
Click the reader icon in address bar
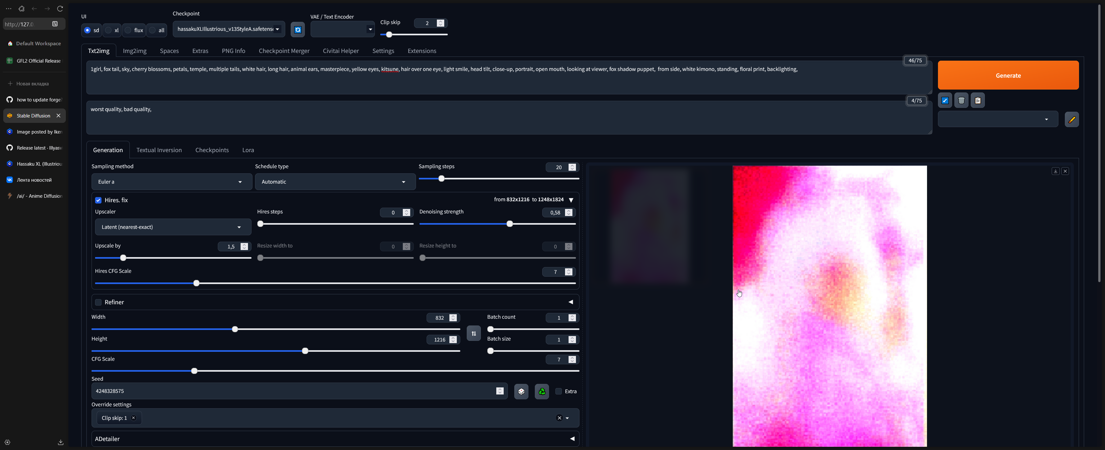point(55,24)
